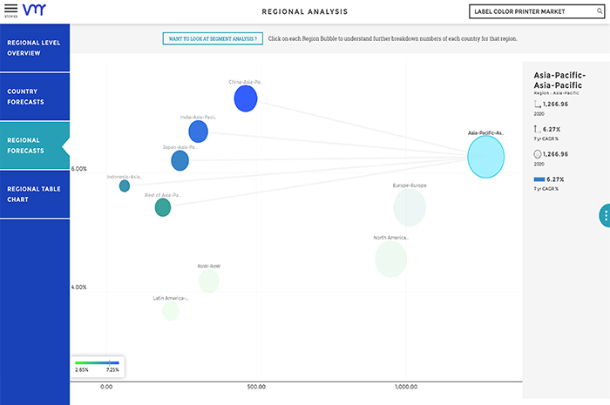Click the blue bar CAGR color icon
610x405 pixels.
tap(539, 179)
